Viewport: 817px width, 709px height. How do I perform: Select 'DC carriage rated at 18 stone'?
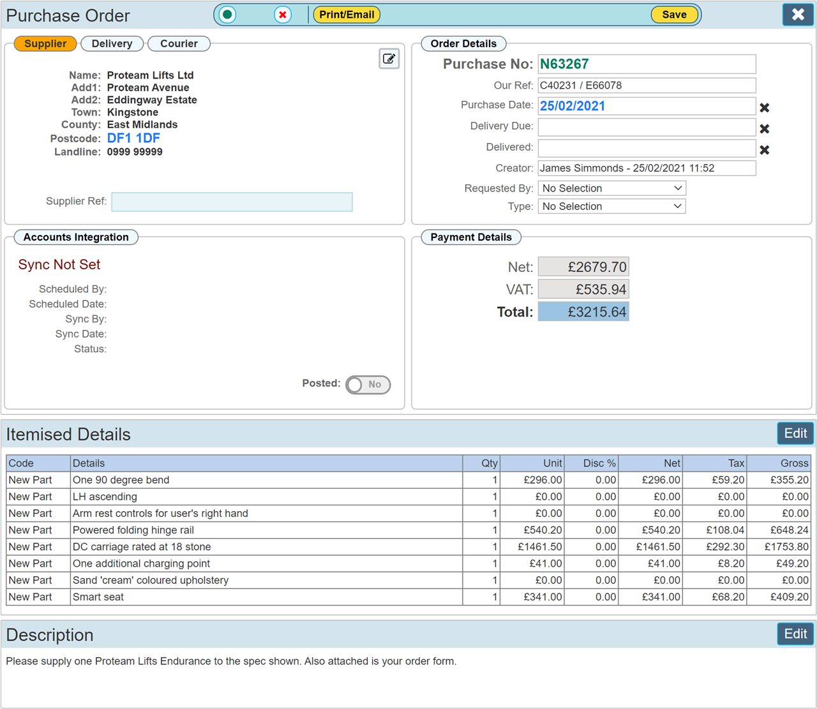[x=408, y=547]
